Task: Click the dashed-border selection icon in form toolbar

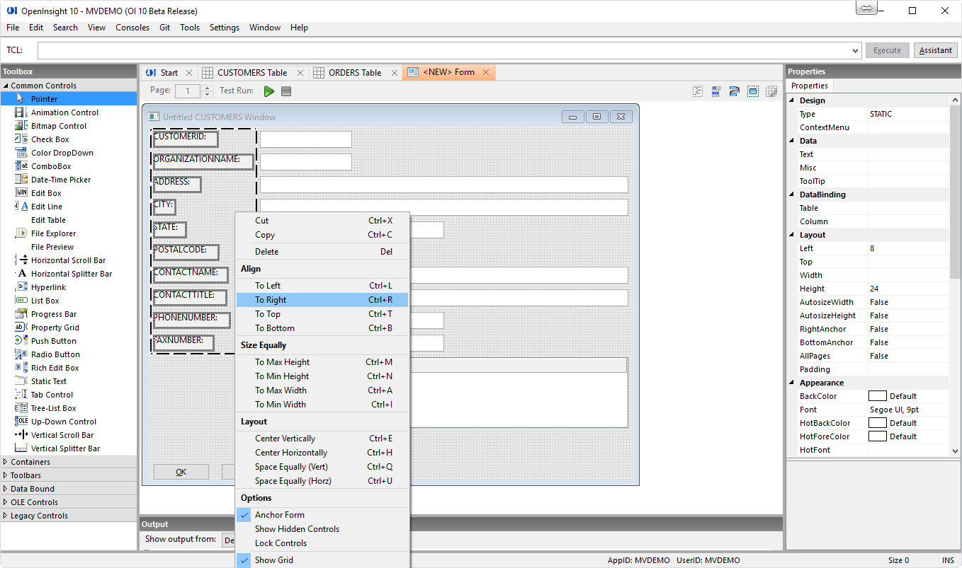Action: click(x=752, y=91)
